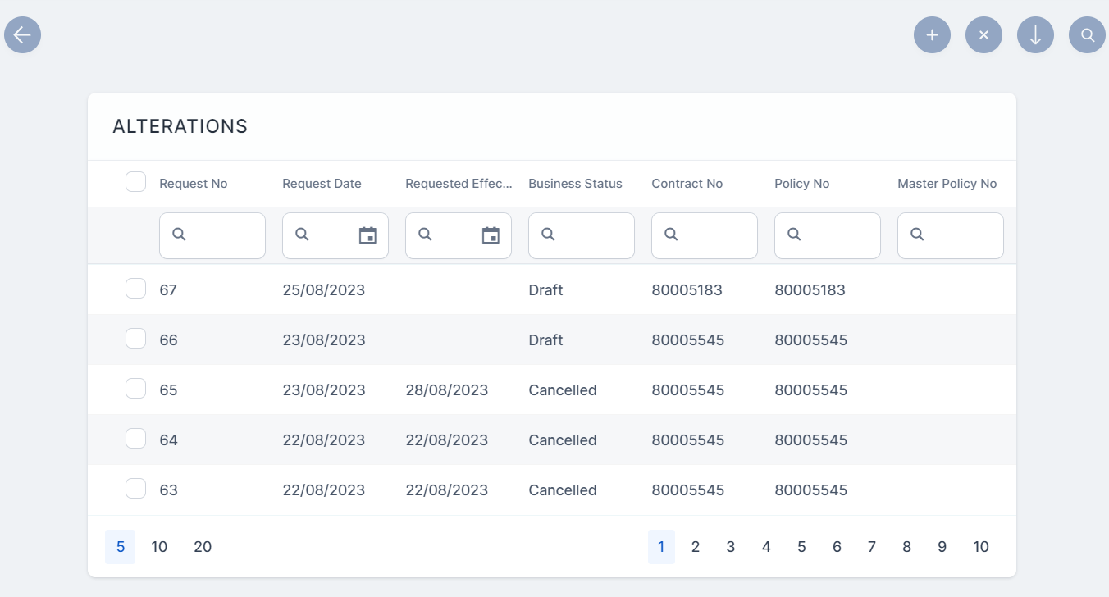This screenshot has height=597, width=1109.
Task: Set page size to 20 rows
Action: coord(203,547)
